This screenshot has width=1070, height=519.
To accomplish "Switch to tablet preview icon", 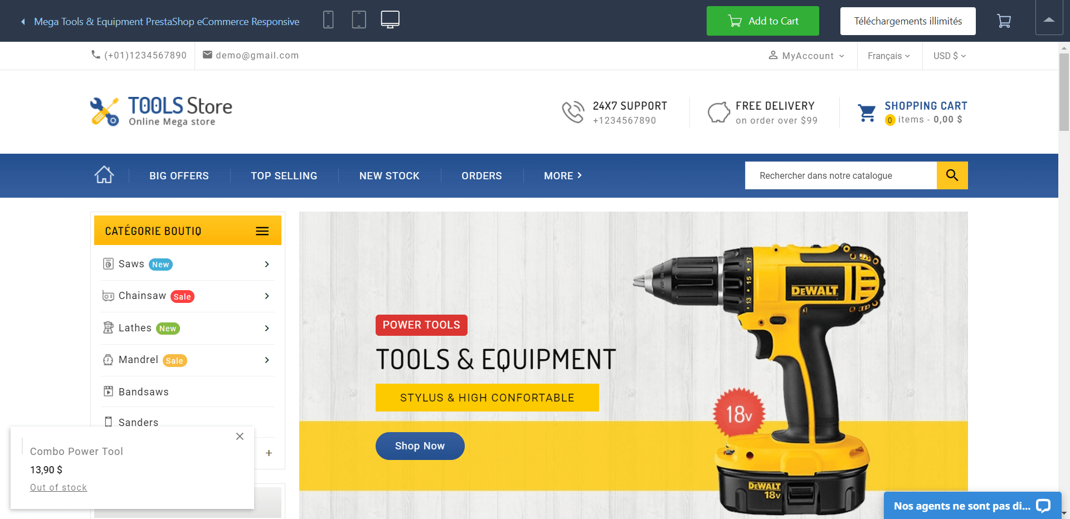I will tap(359, 20).
